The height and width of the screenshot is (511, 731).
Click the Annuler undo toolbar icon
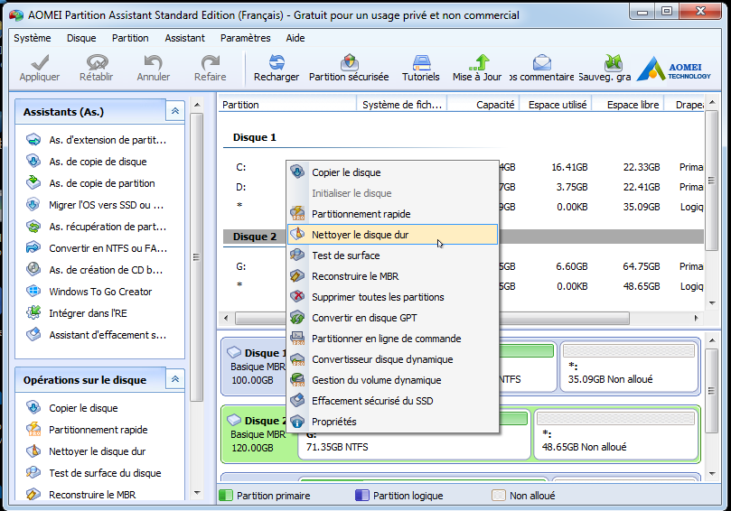click(153, 62)
